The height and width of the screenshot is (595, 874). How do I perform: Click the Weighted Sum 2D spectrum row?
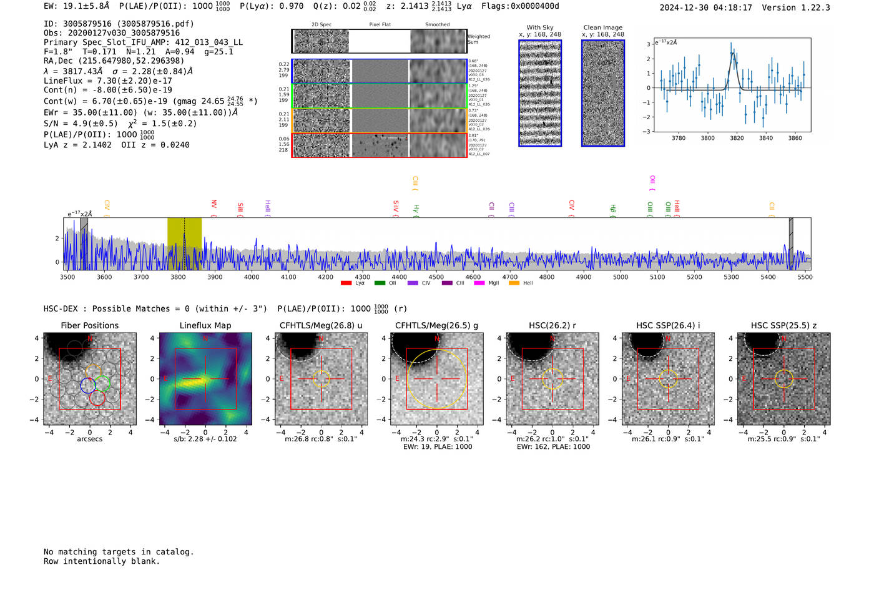[380, 41]
